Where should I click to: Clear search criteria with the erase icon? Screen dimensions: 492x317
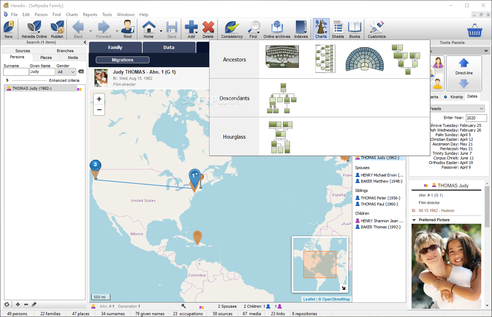pyautogui.click(x=81, y=71)
